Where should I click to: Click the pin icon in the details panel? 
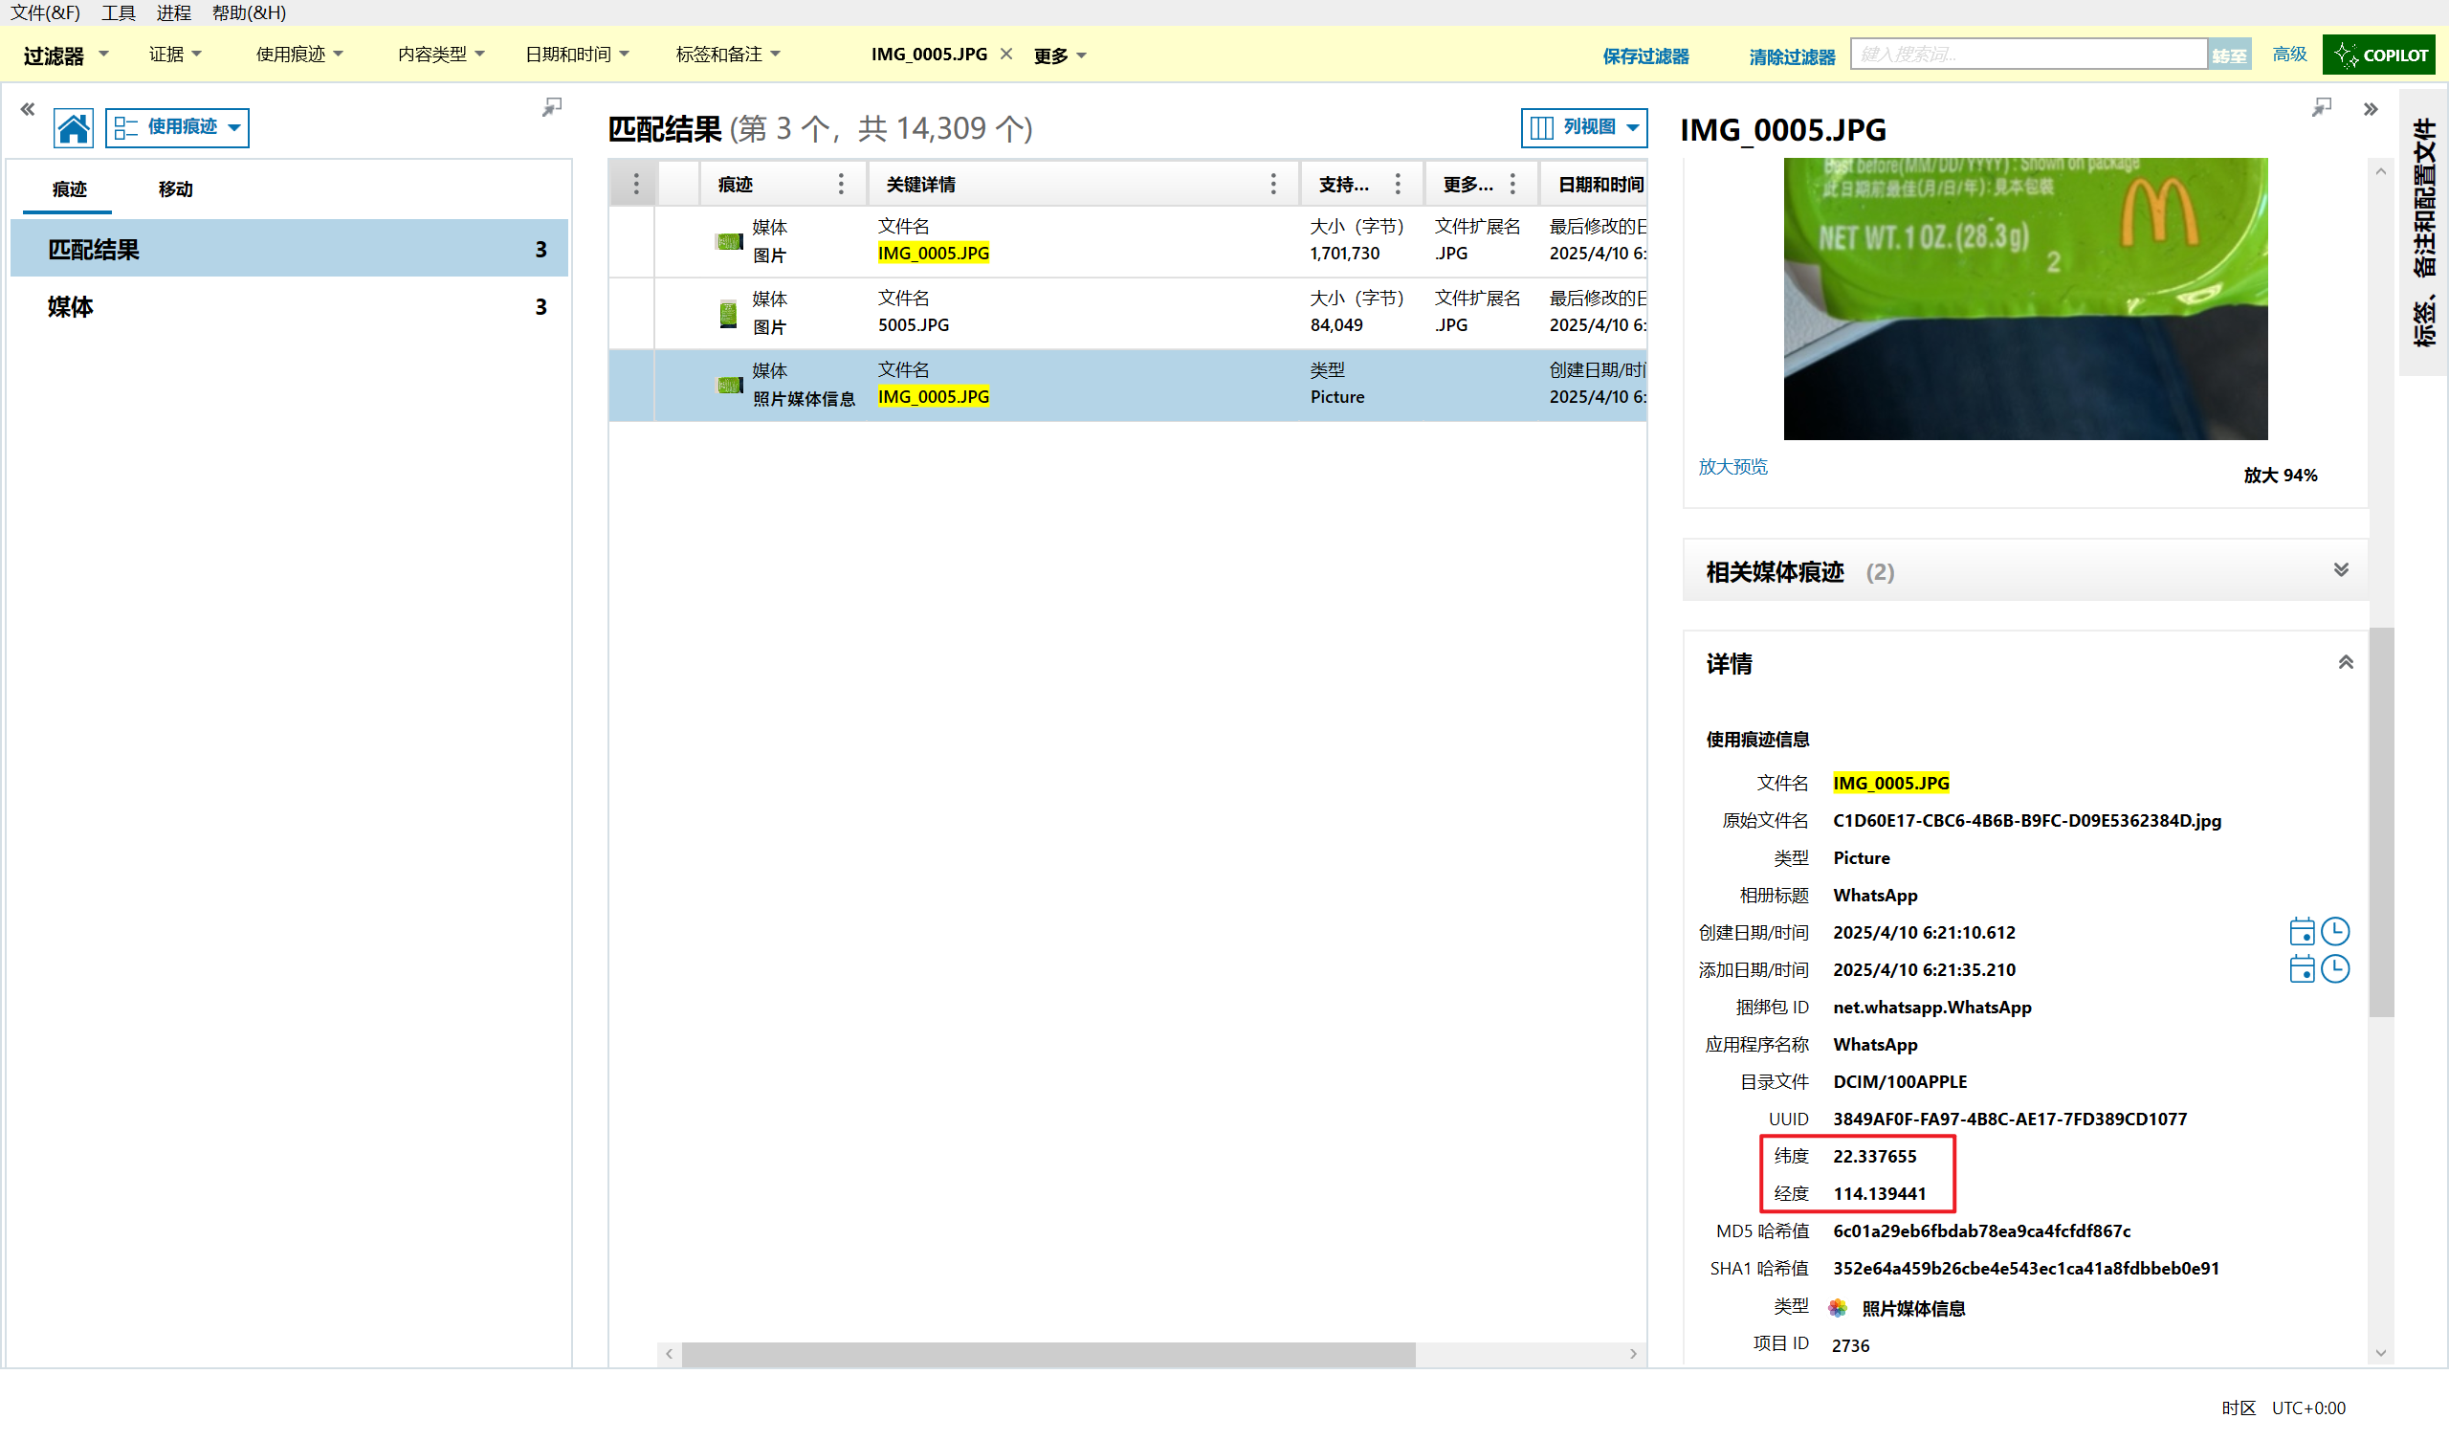(2322, 107)
